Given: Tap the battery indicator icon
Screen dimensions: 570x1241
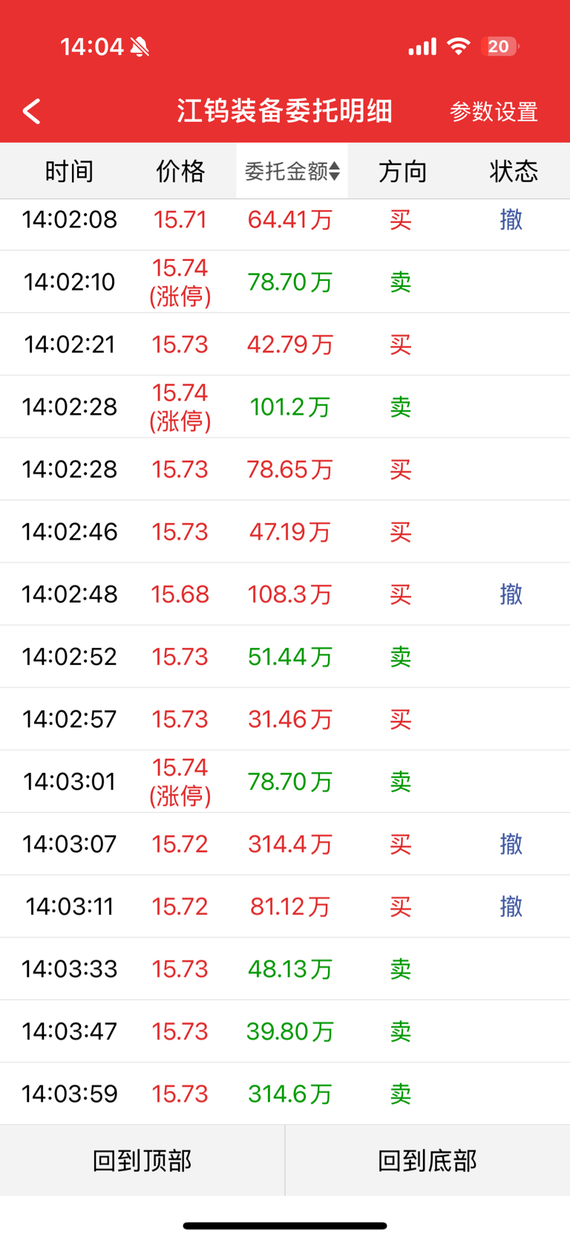Looking at the screenshot, I should 499,47.
